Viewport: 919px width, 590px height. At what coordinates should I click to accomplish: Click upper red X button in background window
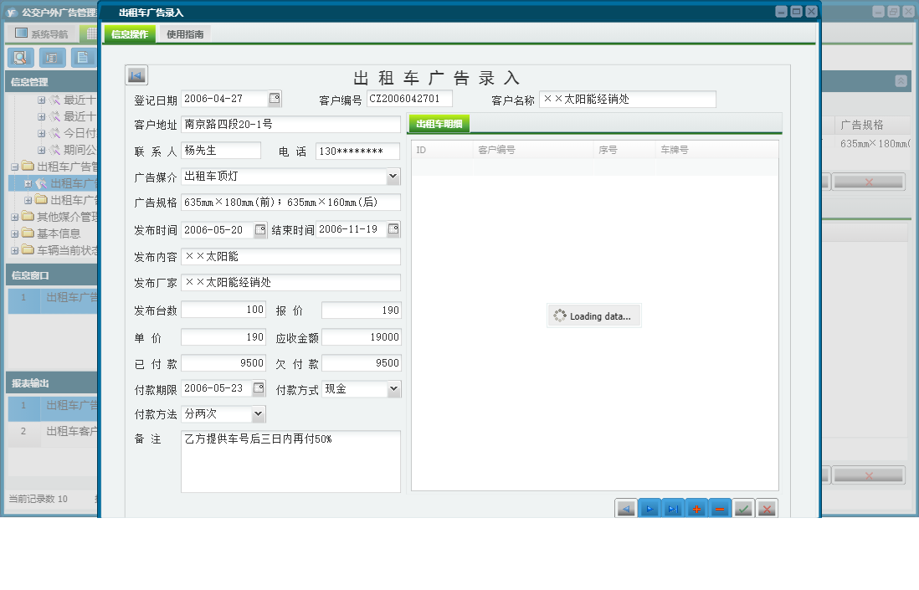[x=869, y=182]
